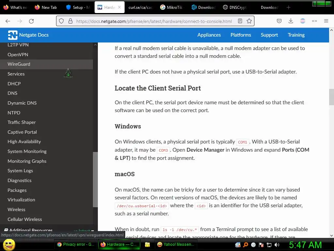The height and width of the screenshot is (251, 334).
Task: Click the striped extension icon in toolbar
Action: click(x=302, y=21)
